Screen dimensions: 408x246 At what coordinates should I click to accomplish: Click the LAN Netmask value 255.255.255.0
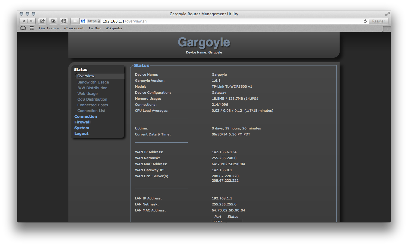pyautogui.click(x=224, y=204)
